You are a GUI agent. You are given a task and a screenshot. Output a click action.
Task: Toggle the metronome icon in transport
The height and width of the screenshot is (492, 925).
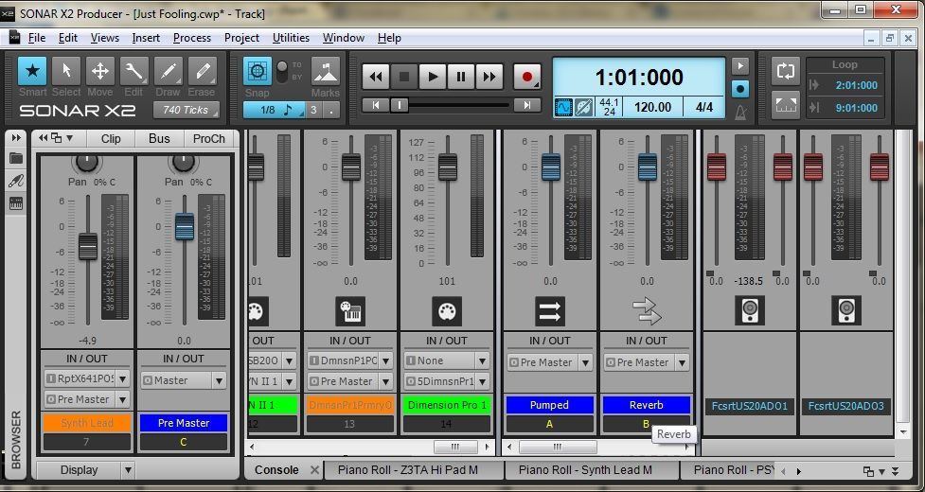pyautogui.click(x=740, y=112)
